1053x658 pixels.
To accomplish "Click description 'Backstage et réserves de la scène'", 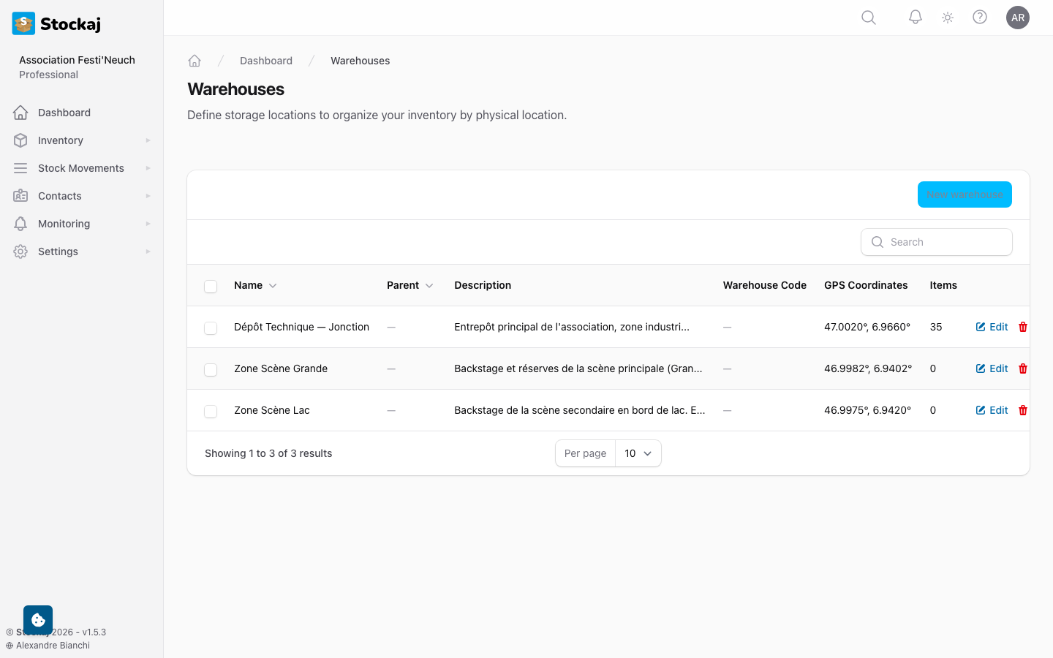I will (x=578, y=368).
